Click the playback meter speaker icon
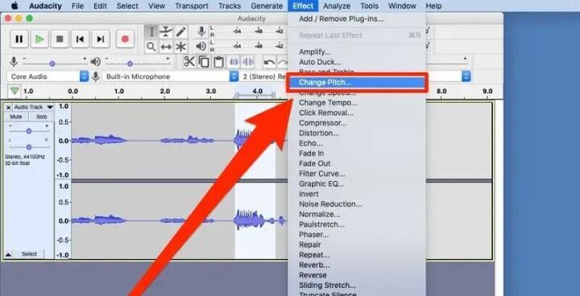 click(x=201, y=47)
